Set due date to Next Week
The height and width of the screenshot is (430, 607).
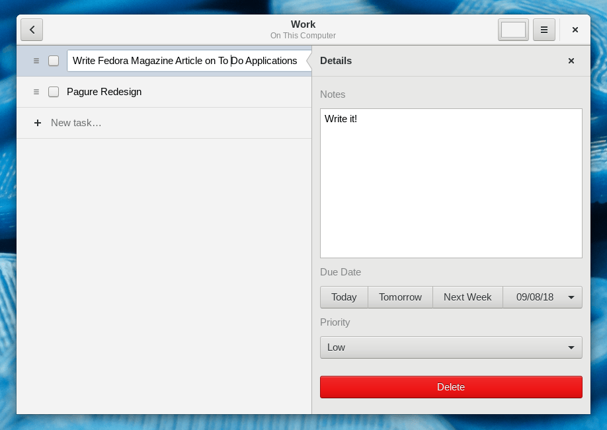coord(467,297)
